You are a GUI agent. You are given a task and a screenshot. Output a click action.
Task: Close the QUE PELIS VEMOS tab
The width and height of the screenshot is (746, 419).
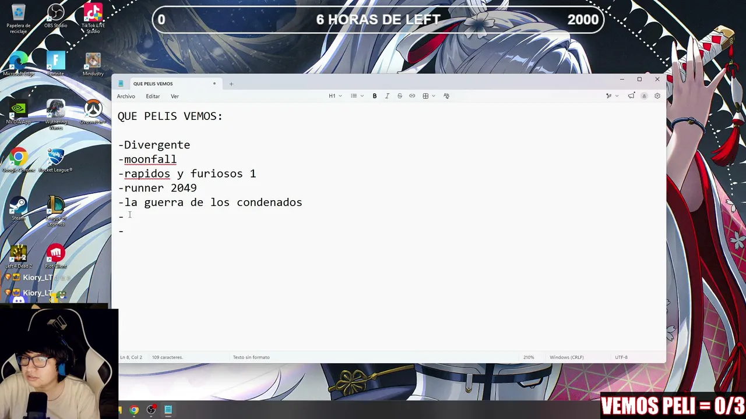pos(214,84)
